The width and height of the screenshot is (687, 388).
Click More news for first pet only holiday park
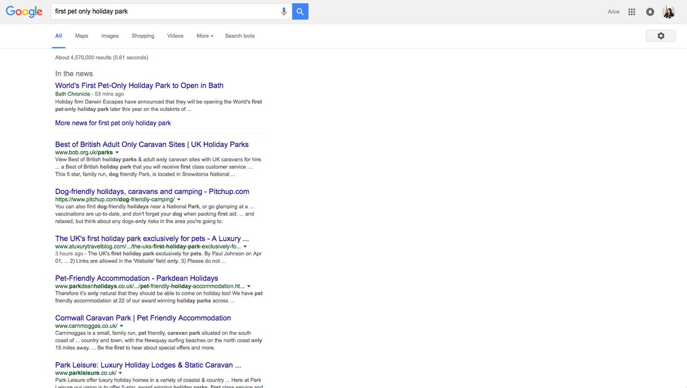pyautogui.click(x=113, y=123)
